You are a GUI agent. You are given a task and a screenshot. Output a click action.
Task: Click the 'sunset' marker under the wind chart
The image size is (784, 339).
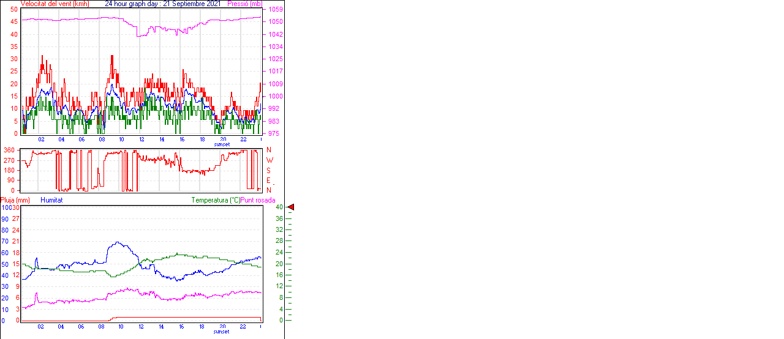pos(222,144)
